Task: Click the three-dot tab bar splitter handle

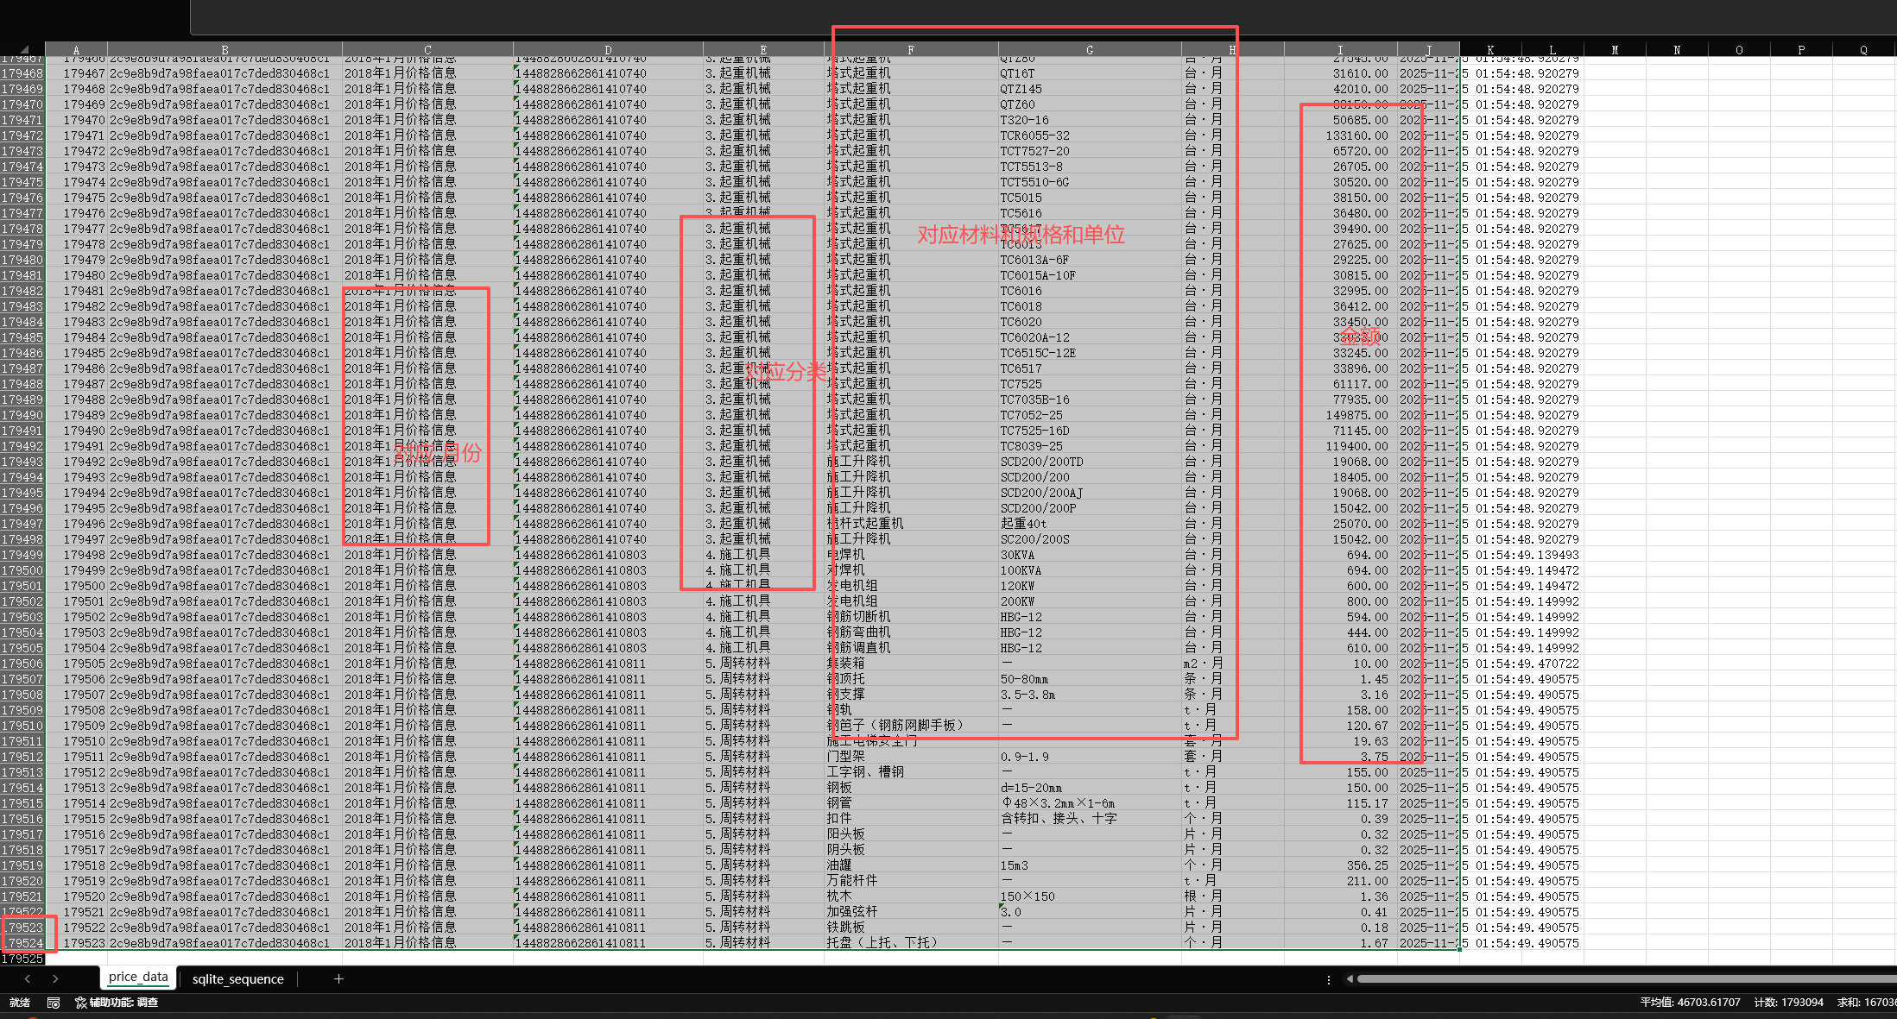Action: click(1328, 979)
